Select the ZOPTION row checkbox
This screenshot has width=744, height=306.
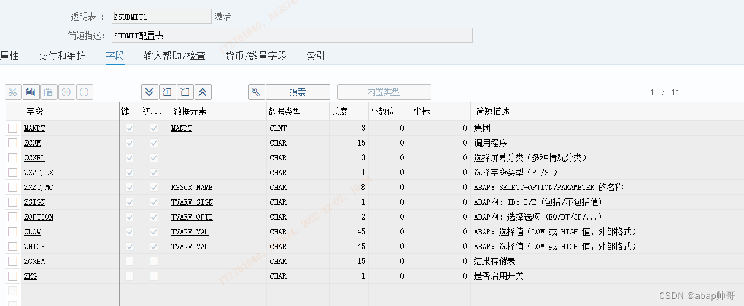click(x=12, y=217)
